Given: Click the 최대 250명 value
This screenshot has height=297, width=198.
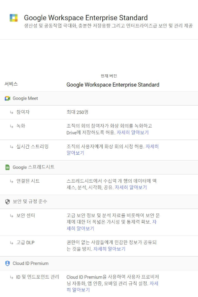Looking at the screenshot, I should point(77,112).
